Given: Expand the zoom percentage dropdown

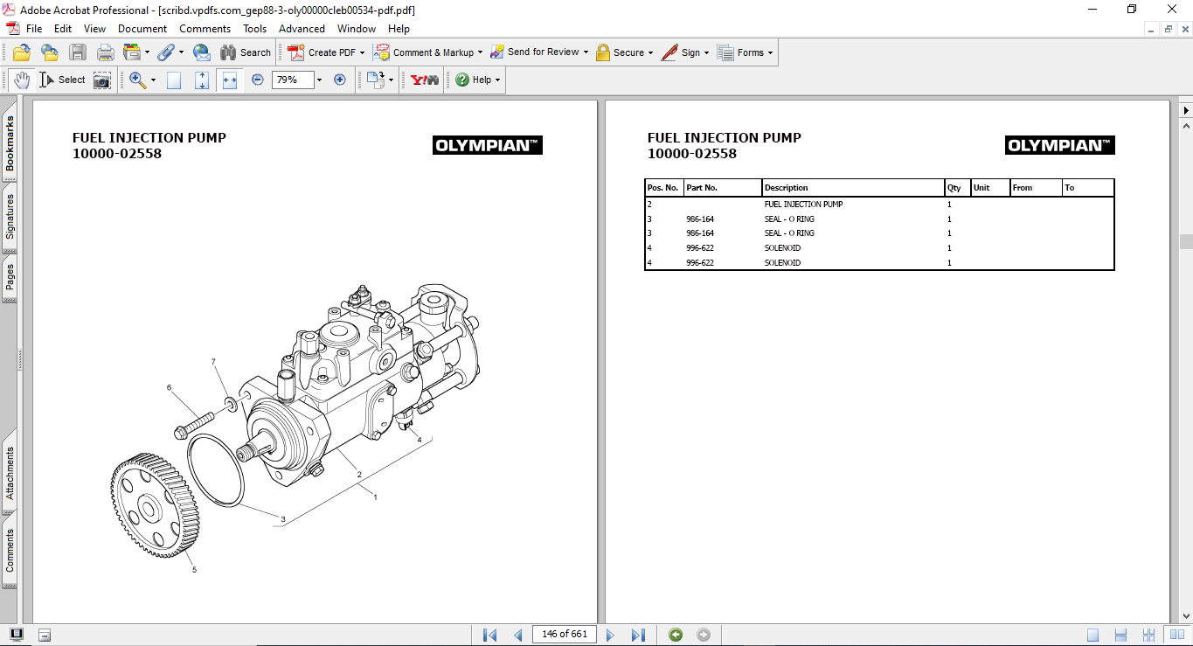Looking at the screenshot, I should [319, 80].
